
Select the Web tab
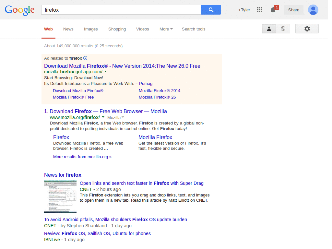point(48,29)
